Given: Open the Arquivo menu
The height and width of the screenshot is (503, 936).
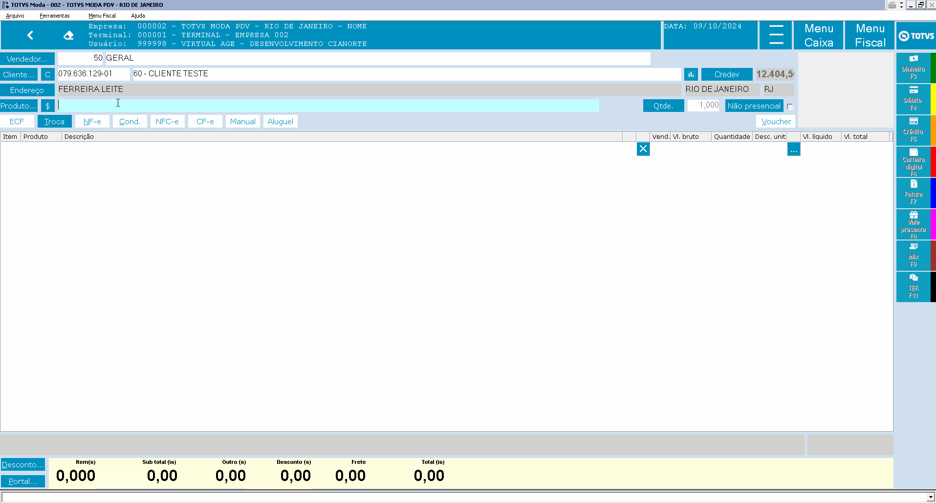Looking at the screenshot, I should [x=15, y=16].
